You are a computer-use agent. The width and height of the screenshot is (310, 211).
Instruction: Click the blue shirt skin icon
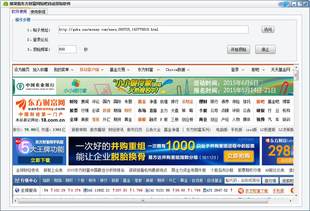285,4
